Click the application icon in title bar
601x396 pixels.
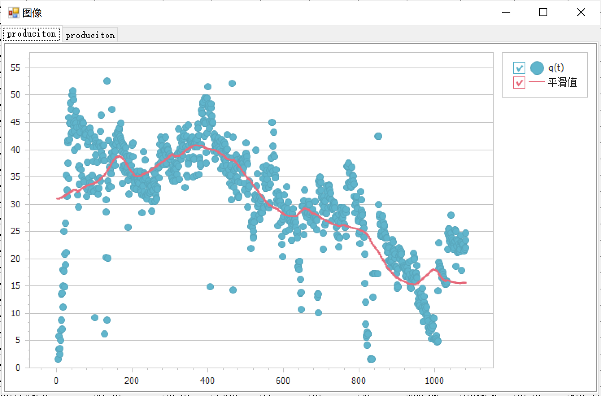(x=13, y=13)
